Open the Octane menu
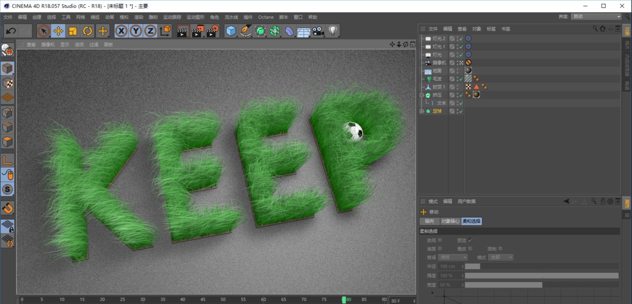Viewport: 632px width, 304px height. (266, 17)
